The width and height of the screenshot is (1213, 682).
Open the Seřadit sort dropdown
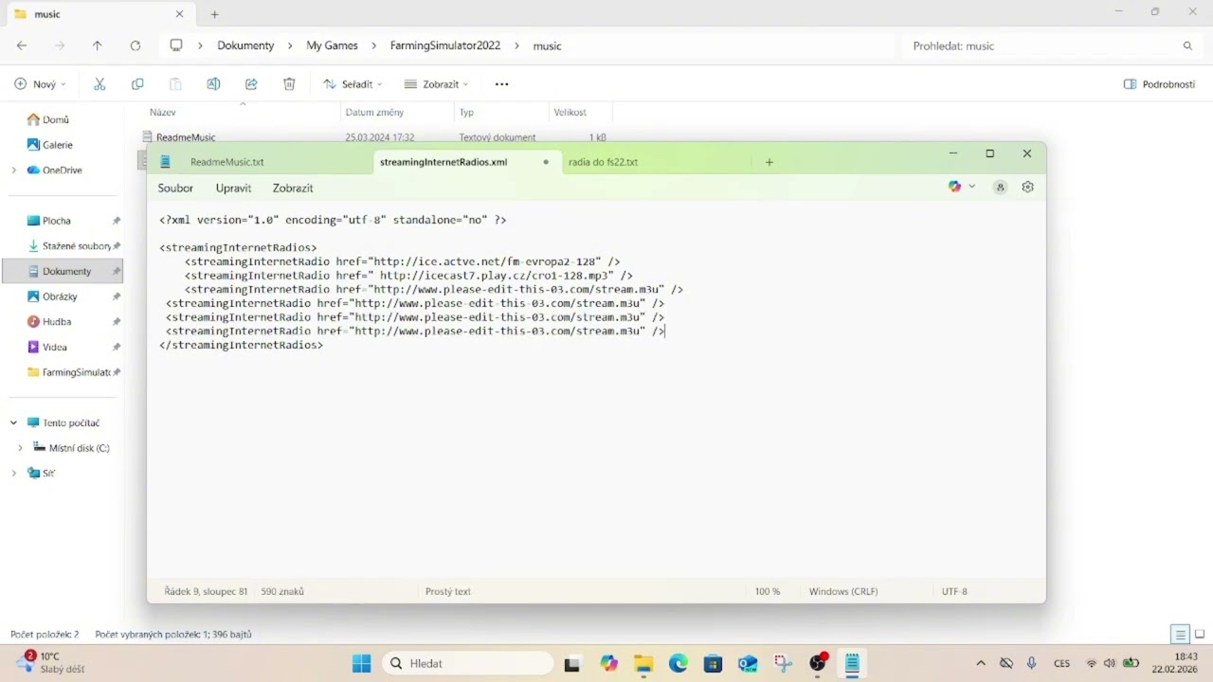pyautogui.click(x=353, y=84)
